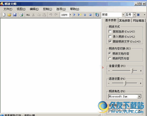Undo using the curved arrow icon
The width and height of the screenshot is (147, 116).
[51, 15]
